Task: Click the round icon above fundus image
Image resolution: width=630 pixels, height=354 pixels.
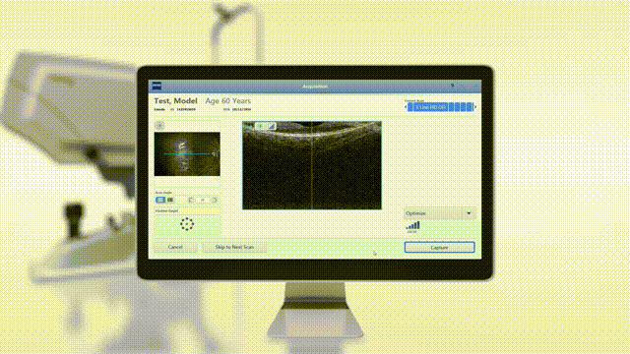Action: coord(159,126)
